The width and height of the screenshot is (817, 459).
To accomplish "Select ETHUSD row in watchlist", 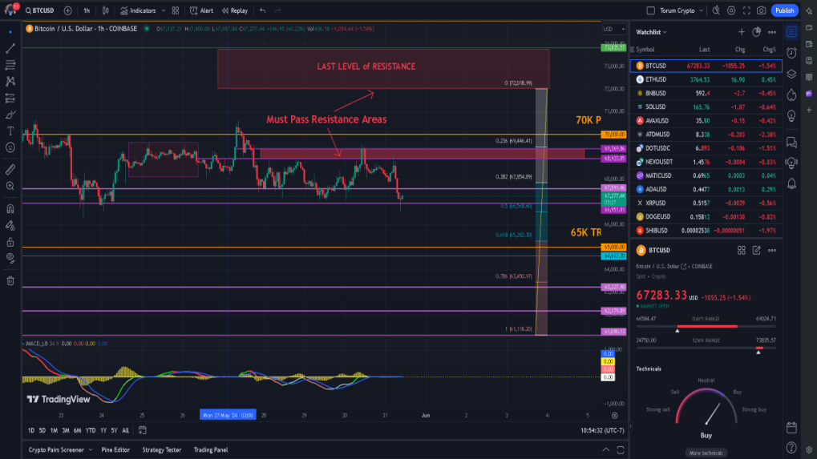I will click(706, 79).
